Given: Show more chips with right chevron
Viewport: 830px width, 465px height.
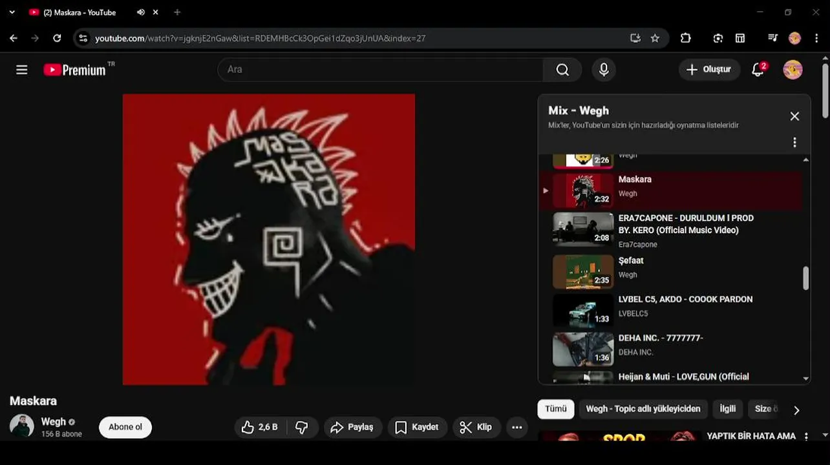Looking at the screenshot, I should click(796, 410).
